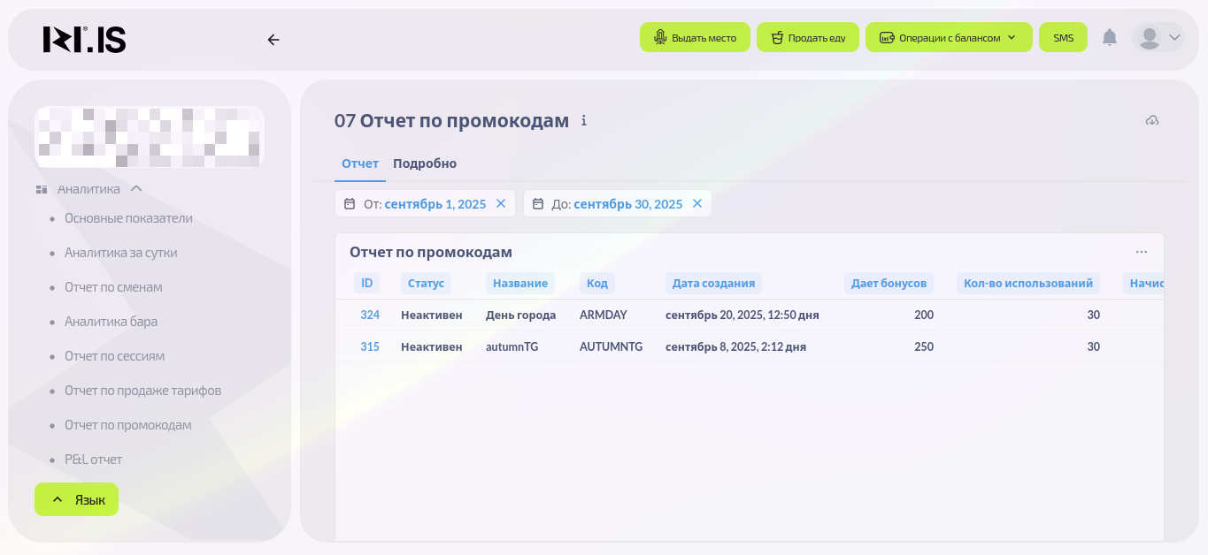Collapse the Аналитика sidebar section
The width and height of the screenshot is (1208, 555).
point(136,189)
